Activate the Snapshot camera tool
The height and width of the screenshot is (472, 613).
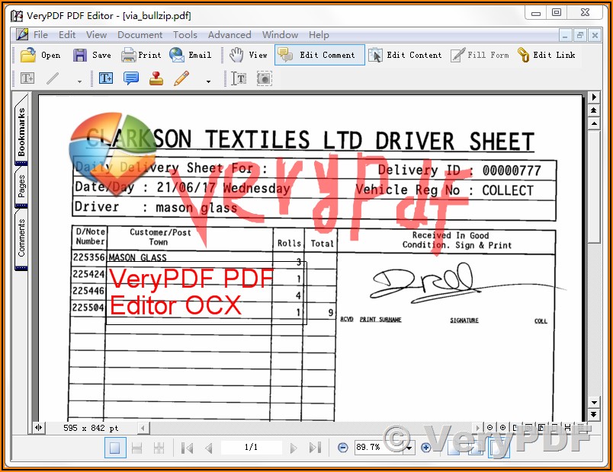coord(265,78)
